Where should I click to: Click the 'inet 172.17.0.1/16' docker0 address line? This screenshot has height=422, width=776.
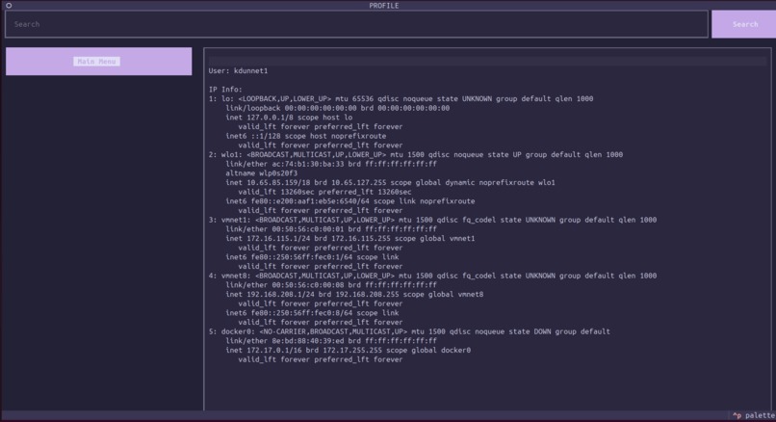click(x=348, y=350)
